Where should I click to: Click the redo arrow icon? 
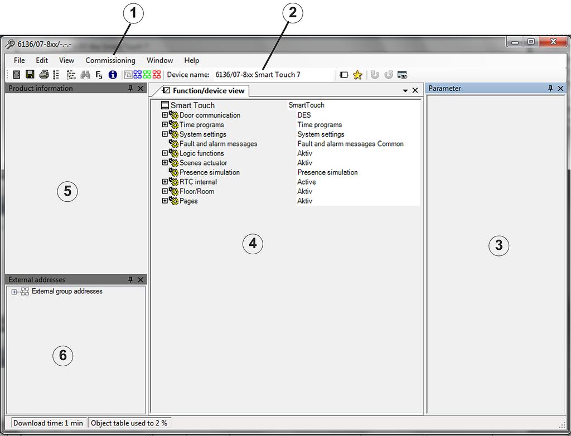[389, 75]
